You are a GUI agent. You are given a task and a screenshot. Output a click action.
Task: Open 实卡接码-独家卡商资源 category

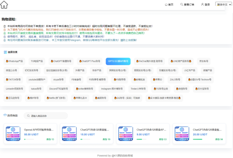pyautogui.click(x=164, y=98)
